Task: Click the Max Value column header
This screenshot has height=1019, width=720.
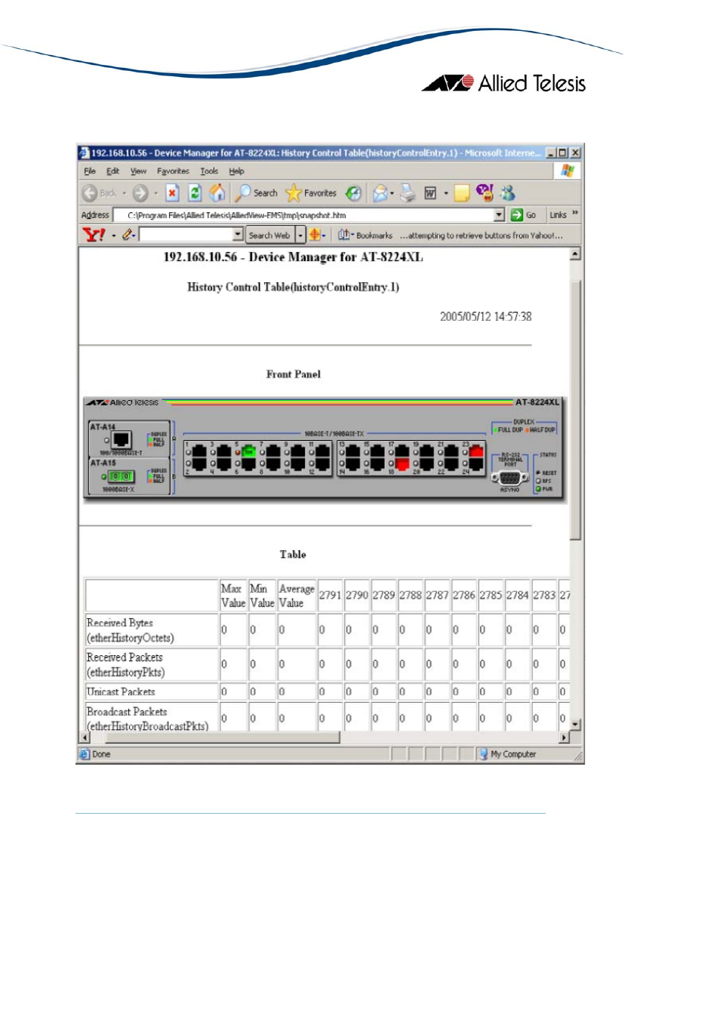Action: (233, 596)
